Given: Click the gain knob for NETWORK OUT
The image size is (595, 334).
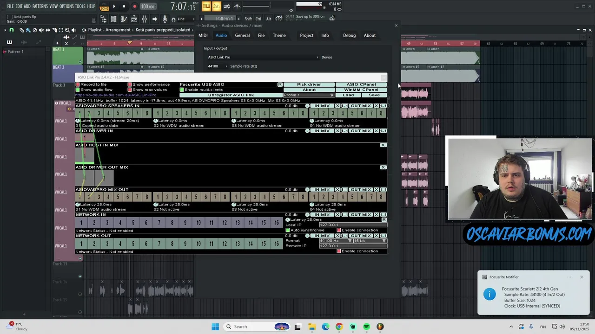Looking at the screenshot, I should pos(307,236).
